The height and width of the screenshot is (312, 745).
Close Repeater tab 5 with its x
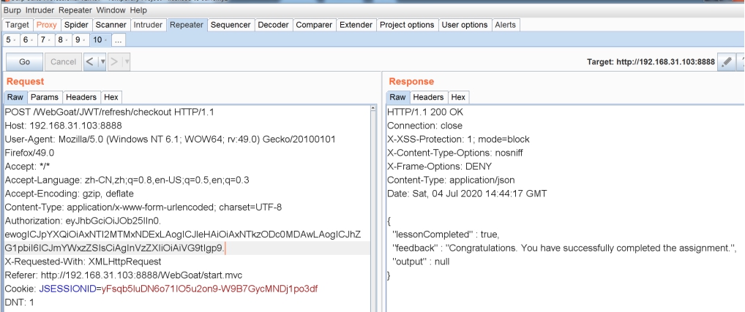coord(14,40)
